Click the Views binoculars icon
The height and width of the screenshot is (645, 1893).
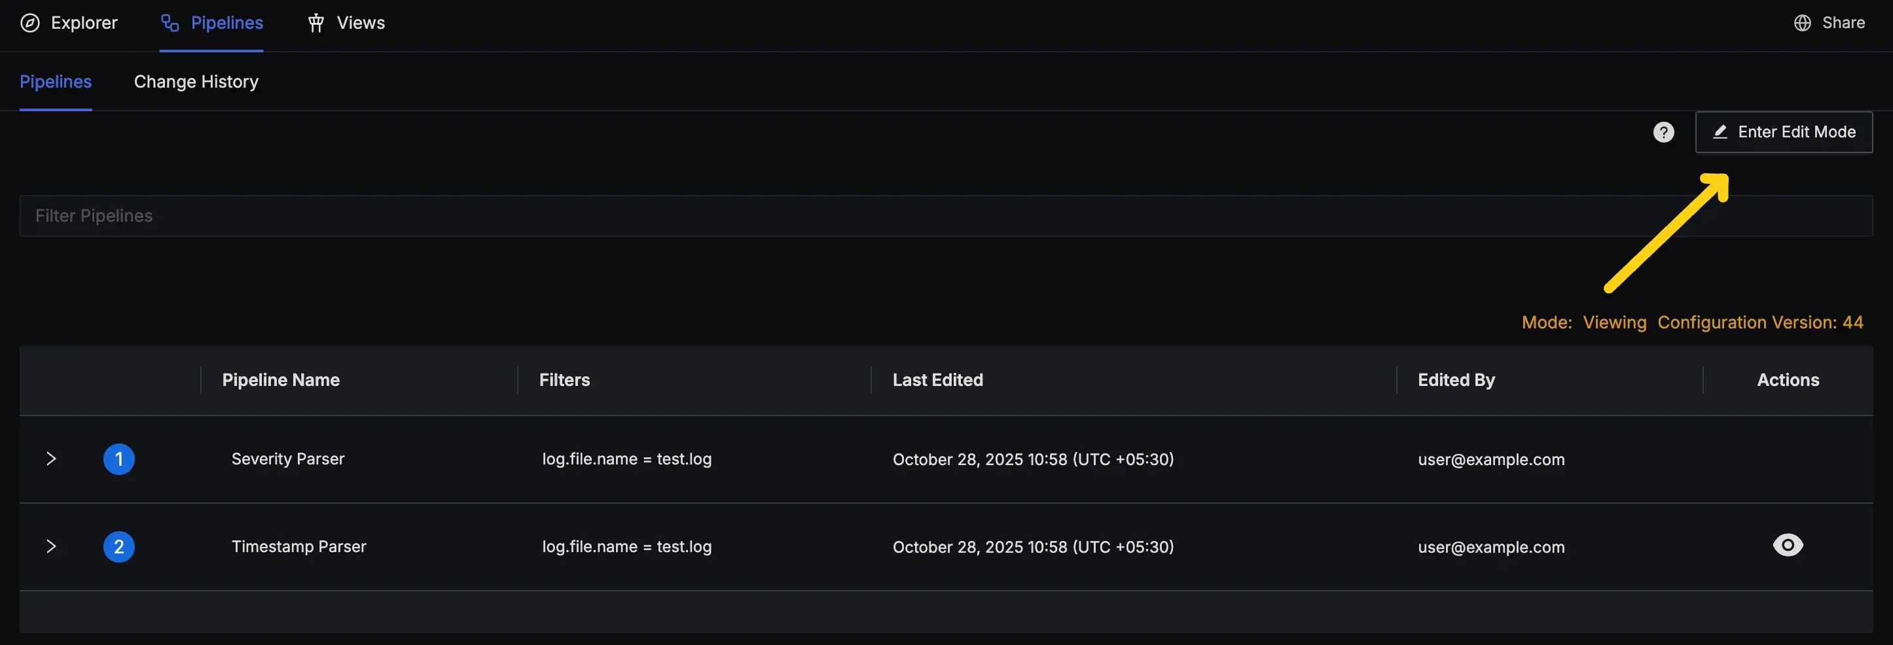pyautogui.click(x=316, y=23)
